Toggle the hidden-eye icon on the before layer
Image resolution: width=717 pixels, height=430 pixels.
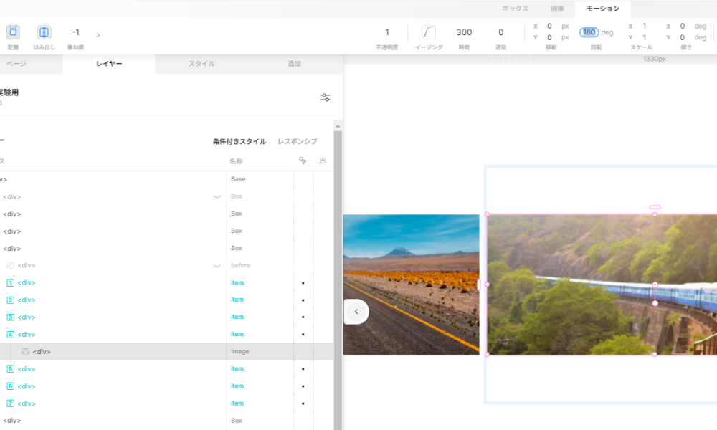coord(217,266)
